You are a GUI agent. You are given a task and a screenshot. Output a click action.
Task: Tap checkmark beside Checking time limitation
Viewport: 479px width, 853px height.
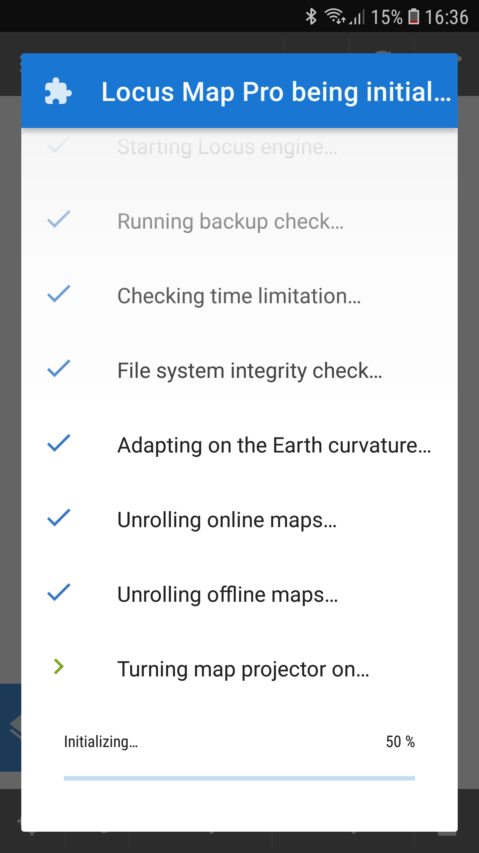click(59, 294)
